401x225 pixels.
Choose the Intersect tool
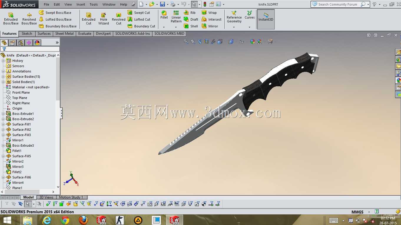pyautogui.click(x=211, y=19)
